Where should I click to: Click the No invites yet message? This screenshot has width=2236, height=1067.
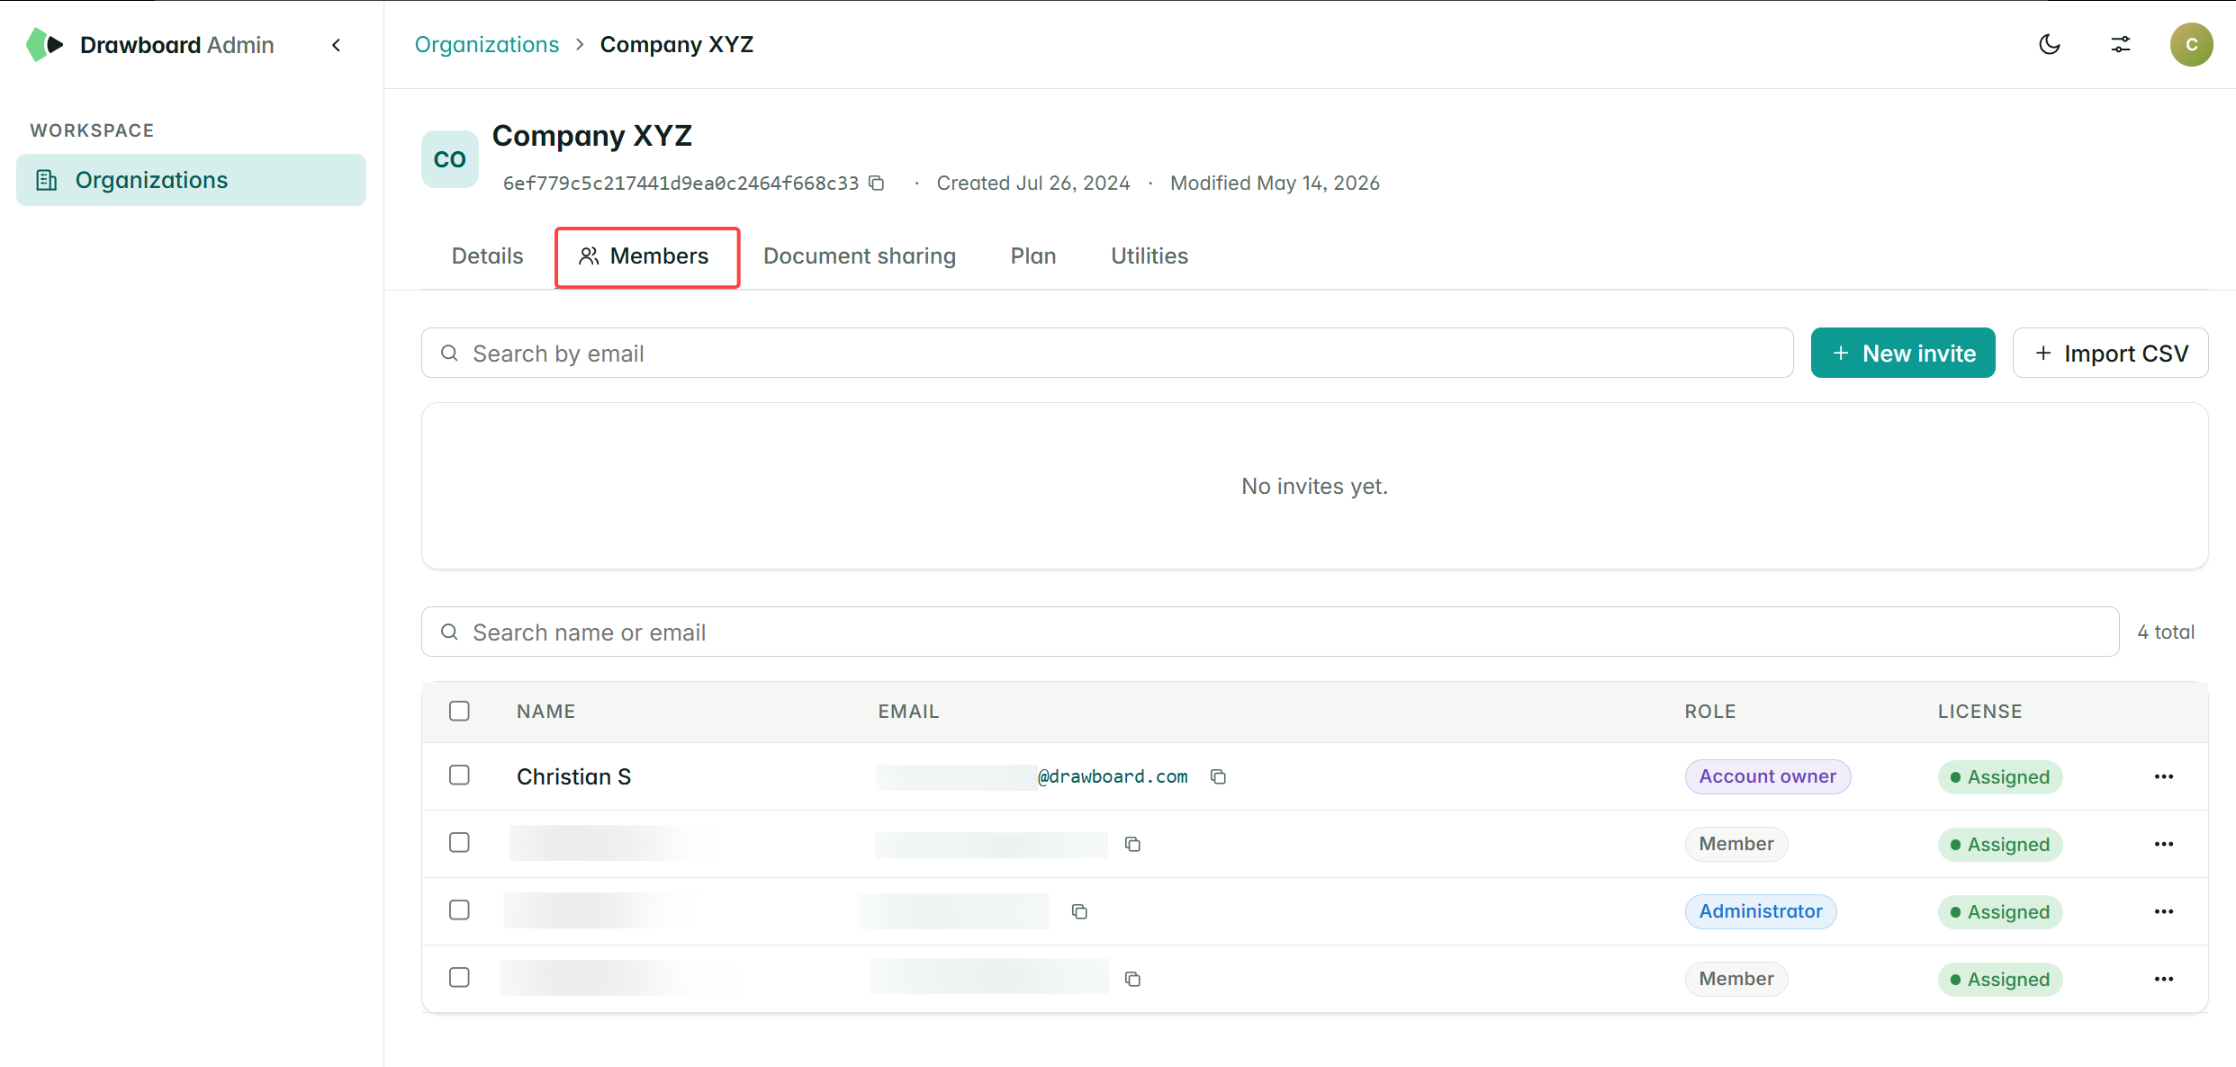click(x=1314, y=486)
